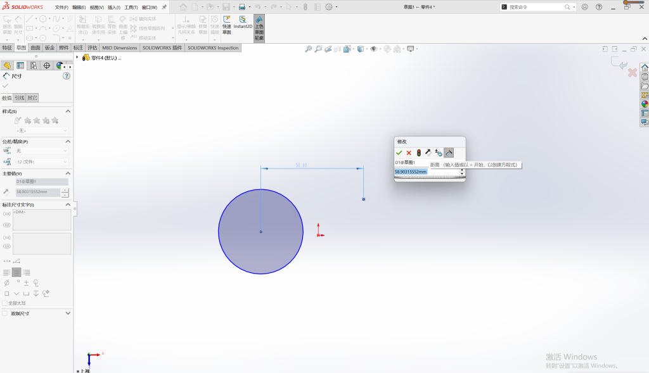Click the reset increment value icon in the 修改 dialog
This screenshot has height=373, width=649.
(x=439, y=153)
